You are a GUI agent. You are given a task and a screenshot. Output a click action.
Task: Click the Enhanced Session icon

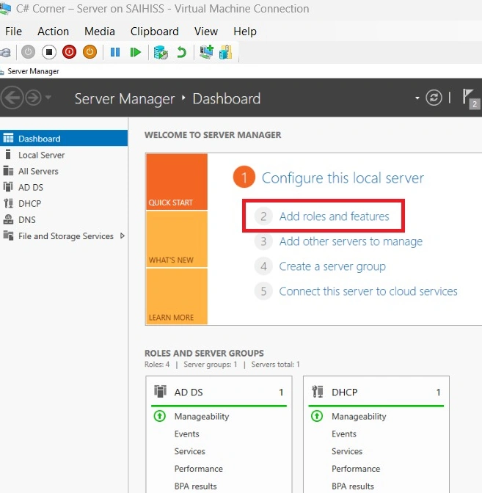tap(207, 52)
